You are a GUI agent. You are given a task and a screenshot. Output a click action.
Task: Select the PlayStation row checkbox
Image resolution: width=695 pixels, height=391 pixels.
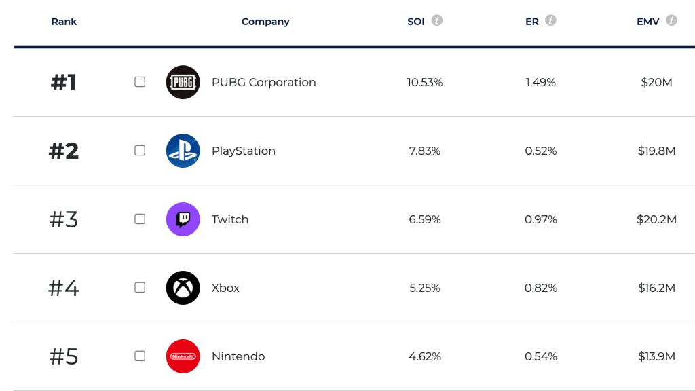(x=140, y=151)
